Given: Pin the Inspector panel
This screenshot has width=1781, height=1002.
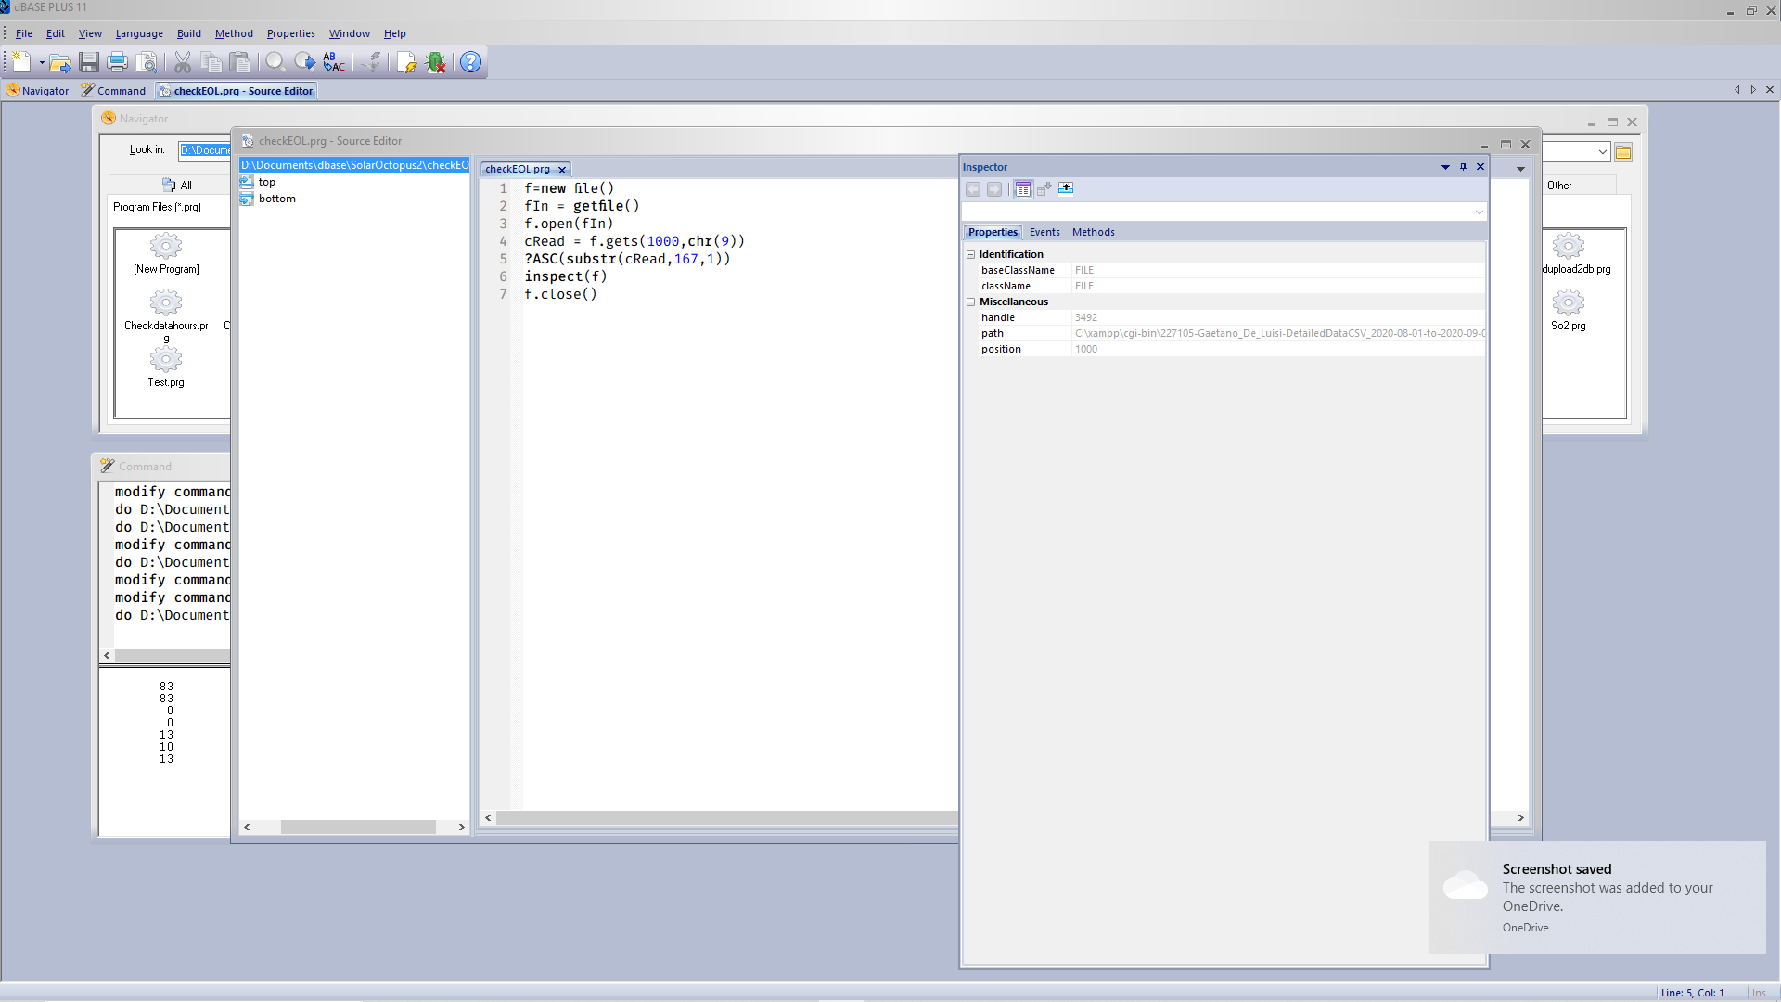Looking at the screenshot, I should [1463, 167].
